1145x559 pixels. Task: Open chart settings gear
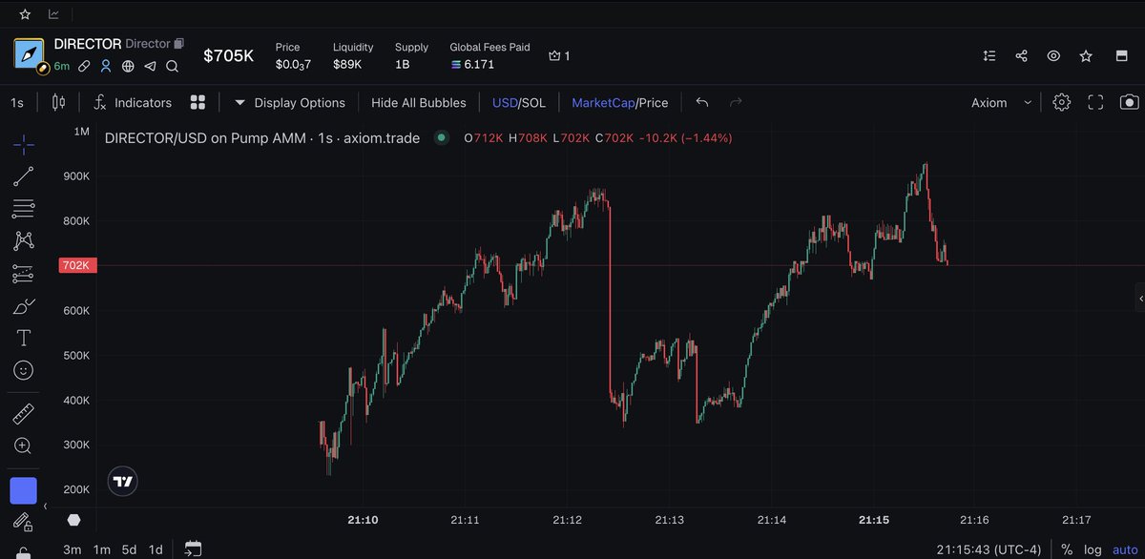[x=1061, y=102]
